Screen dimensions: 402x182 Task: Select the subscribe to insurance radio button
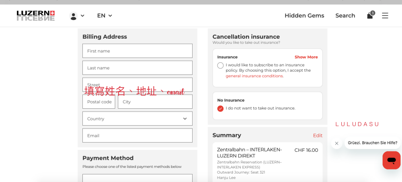click(x=220, y=66)
